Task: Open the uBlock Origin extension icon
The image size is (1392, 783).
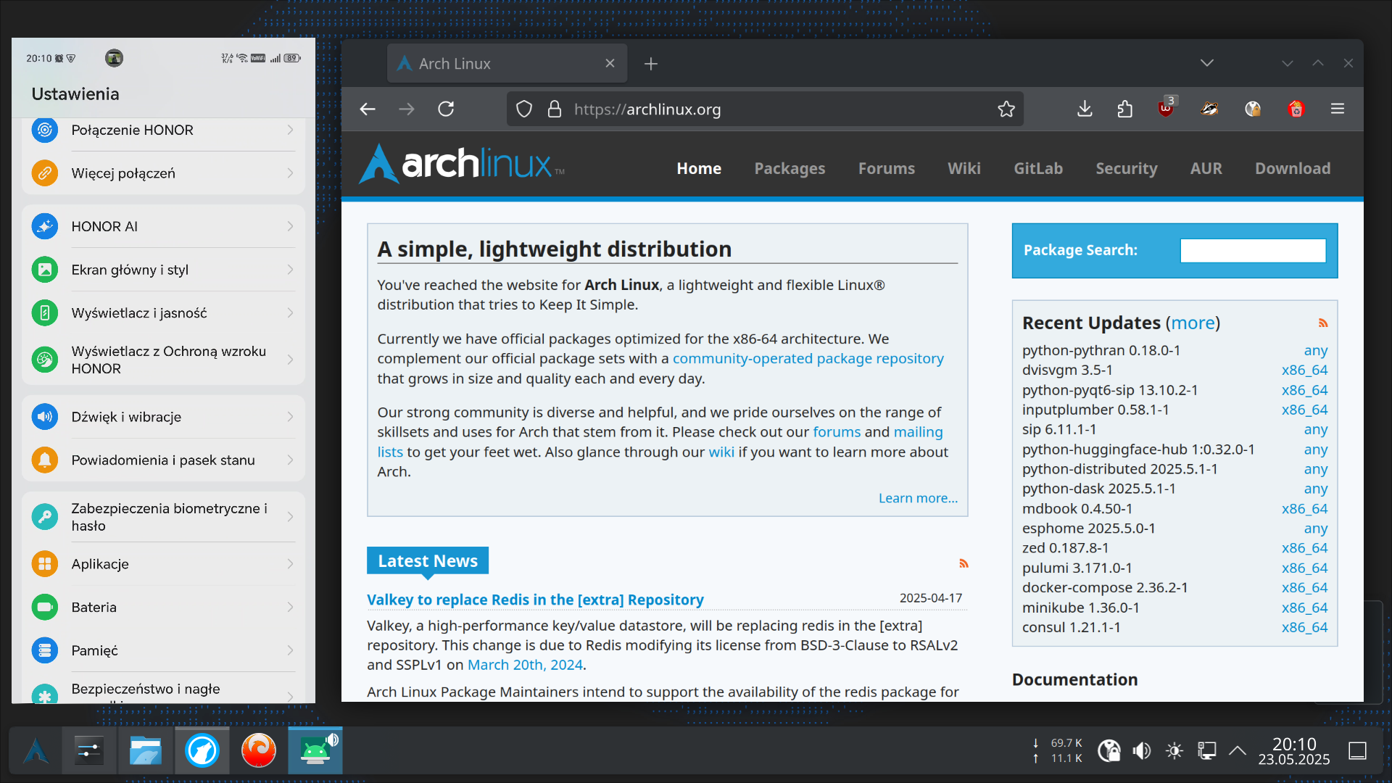Action: click(x=1166, y=109)
